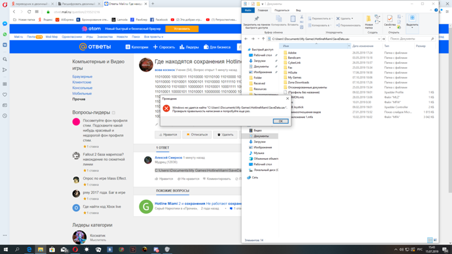
Task: Close the Explorer error dialog with X
Action: coord(287,98)
